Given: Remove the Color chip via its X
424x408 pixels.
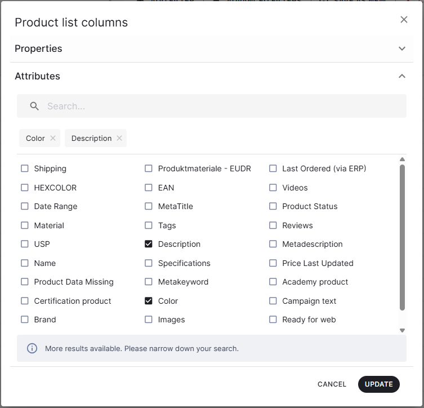Looking at the screenshot, I should tap(53, 138).
